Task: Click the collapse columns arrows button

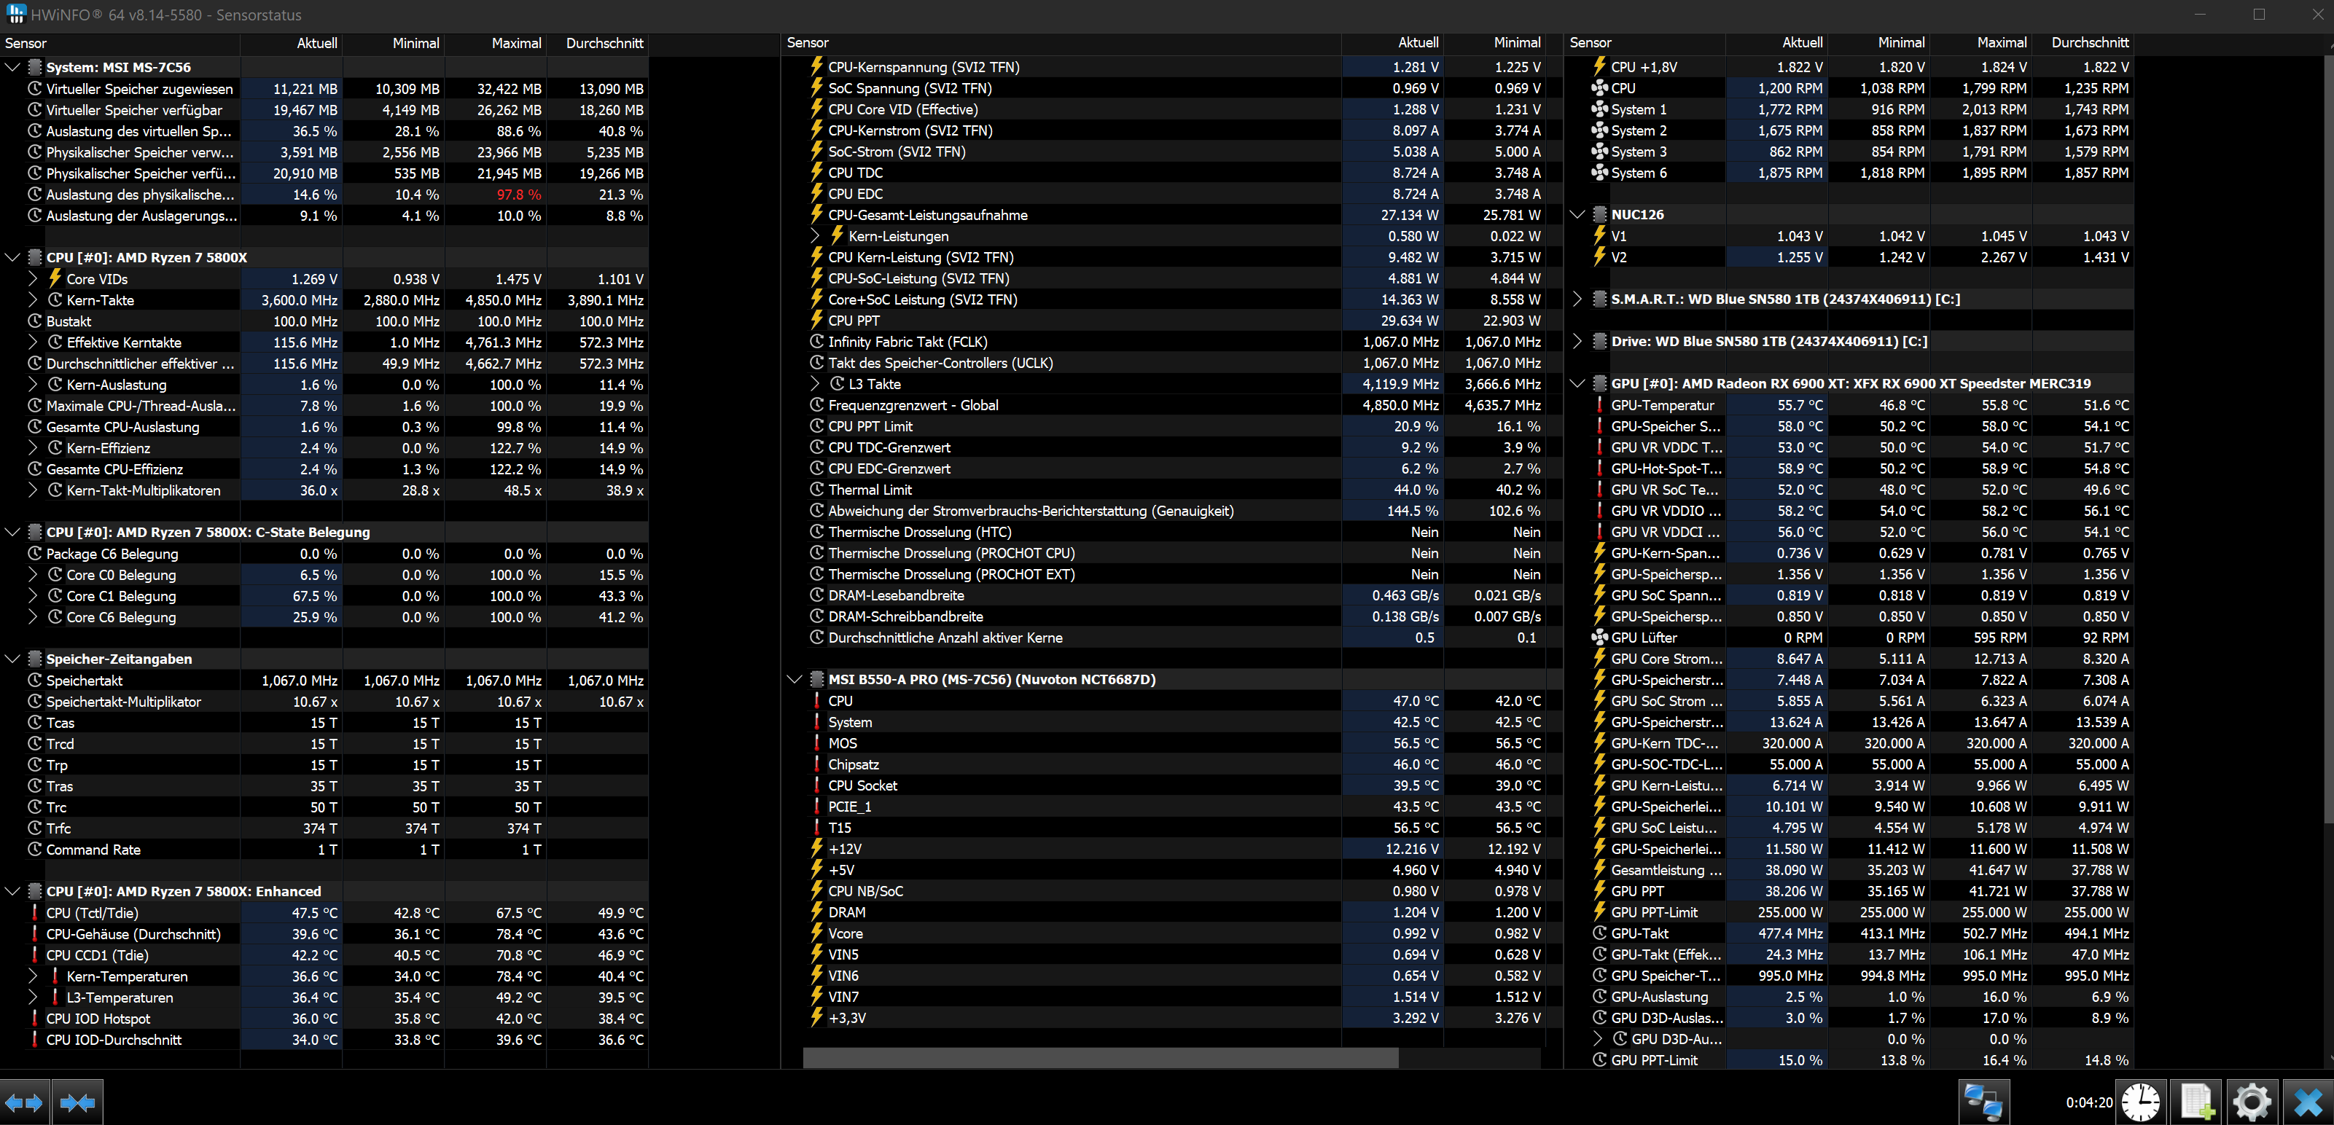Action: point(77,1102)
